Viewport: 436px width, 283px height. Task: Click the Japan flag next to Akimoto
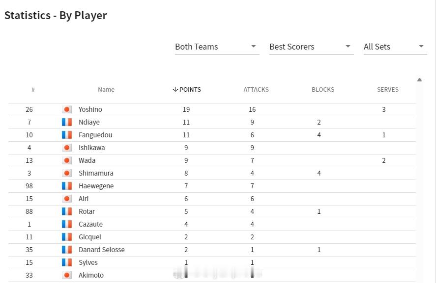point(67,275)
